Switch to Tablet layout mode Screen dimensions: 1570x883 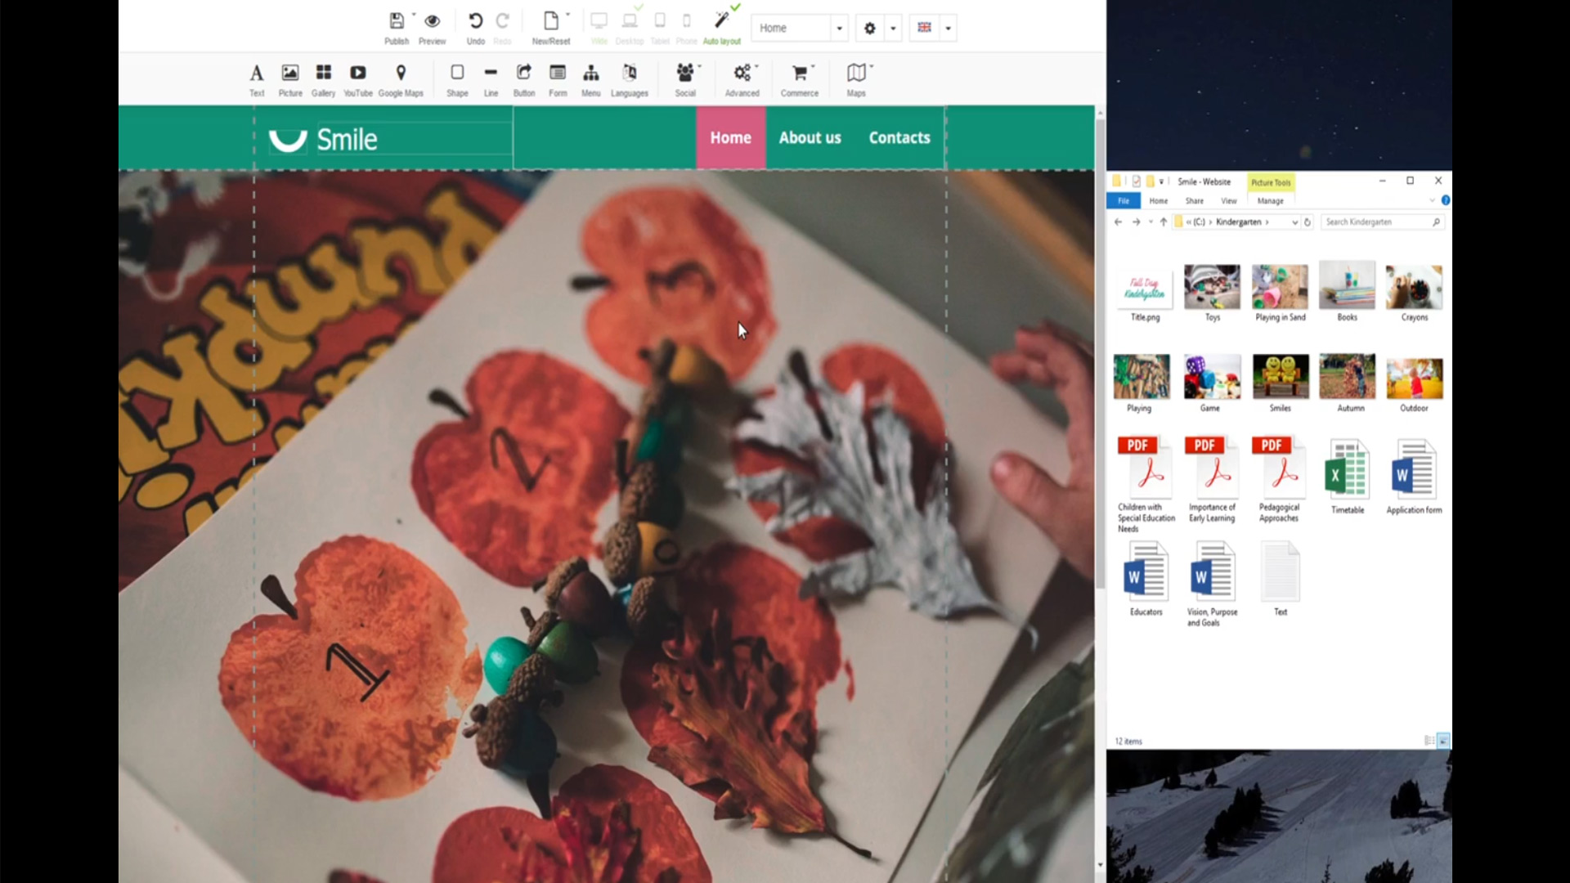660,21
